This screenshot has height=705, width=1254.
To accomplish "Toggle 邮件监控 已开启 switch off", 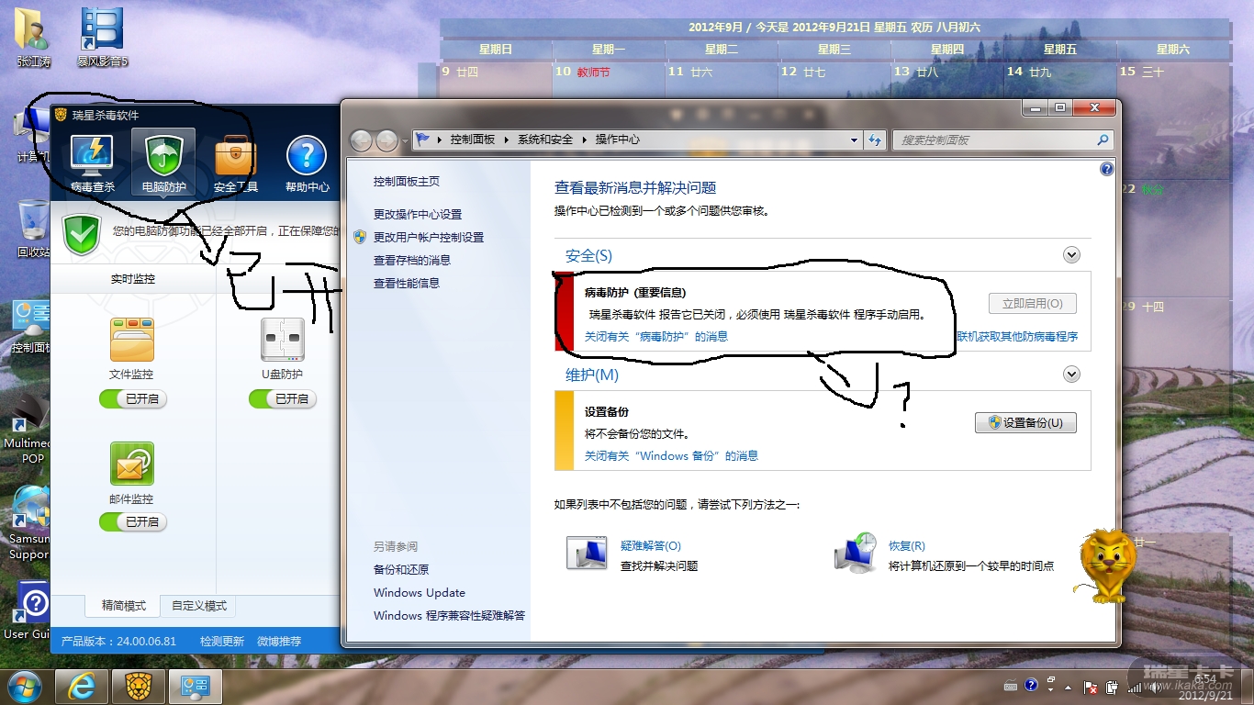I will (133, 521).
